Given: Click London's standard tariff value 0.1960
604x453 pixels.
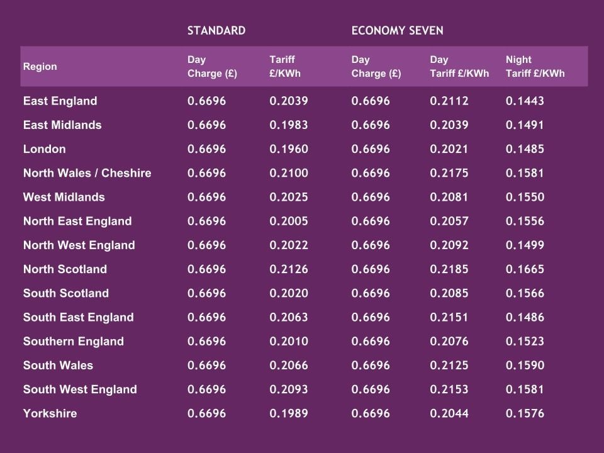Looking at the screenshot, I should click(289, 149).
